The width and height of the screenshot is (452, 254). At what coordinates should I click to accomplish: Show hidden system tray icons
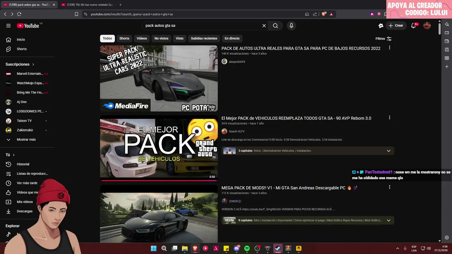click(397, 248)
